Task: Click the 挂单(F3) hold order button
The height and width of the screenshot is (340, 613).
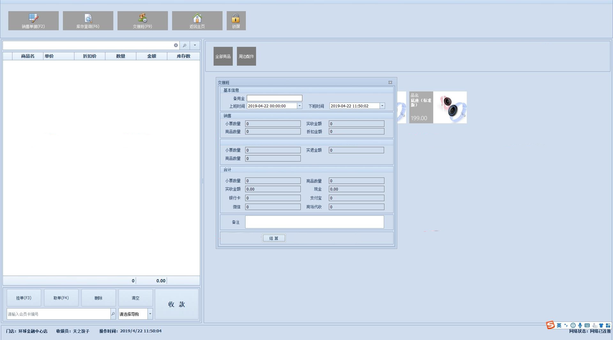Action: pyautogui.click(x=24, y=298)
